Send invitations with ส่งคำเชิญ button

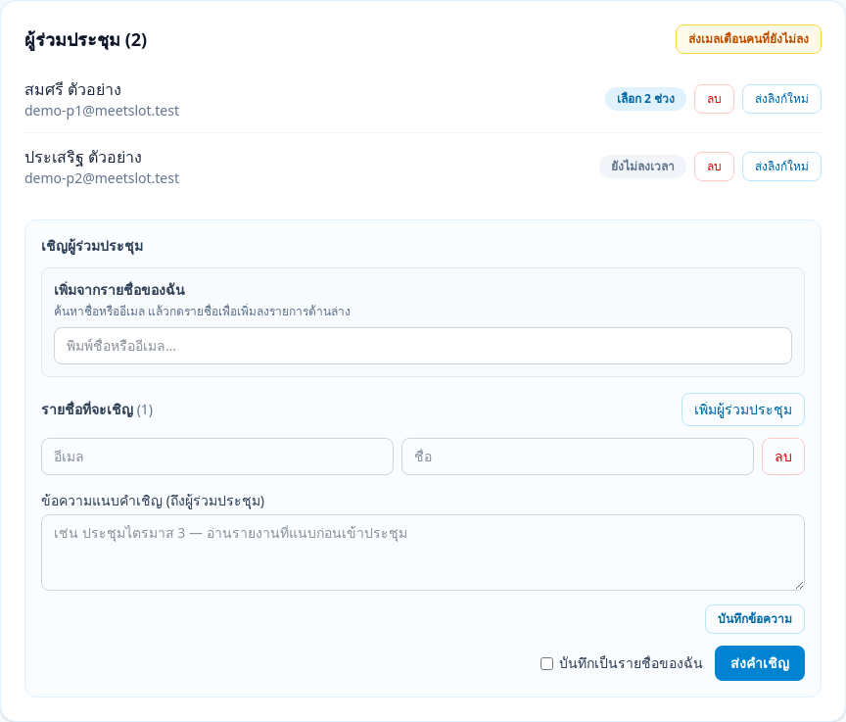(760, 663)
